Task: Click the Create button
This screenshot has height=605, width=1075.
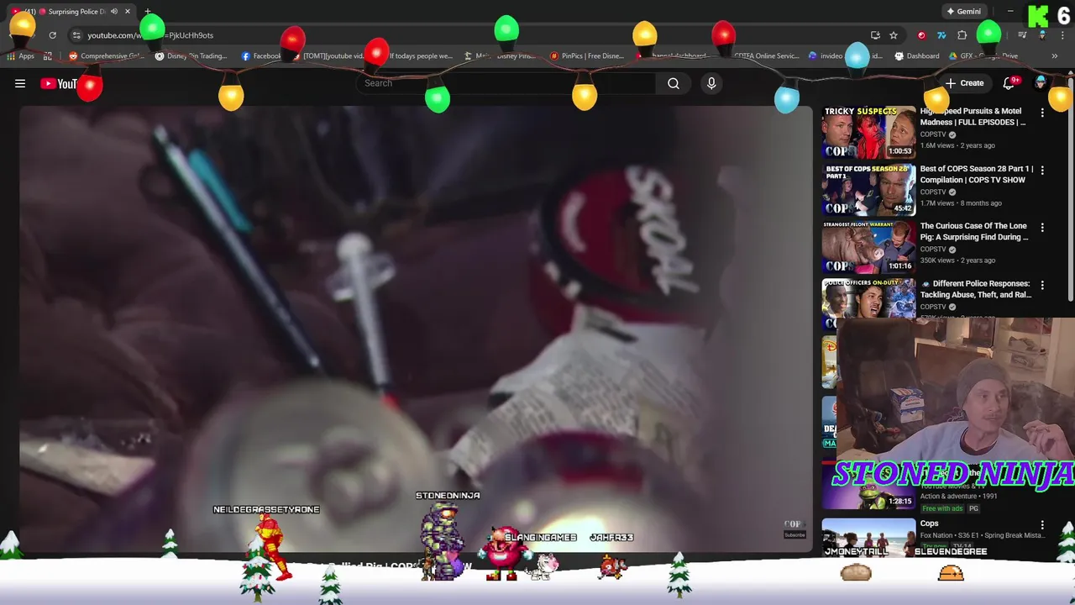Action: [964, 83]
